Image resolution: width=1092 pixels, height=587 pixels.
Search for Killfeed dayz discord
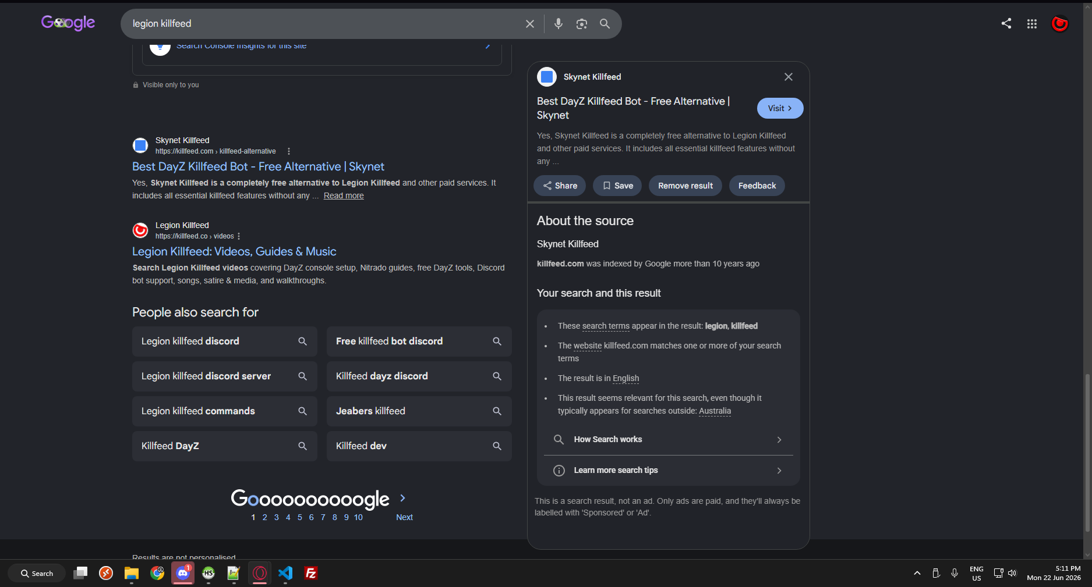tap(419, 376)
